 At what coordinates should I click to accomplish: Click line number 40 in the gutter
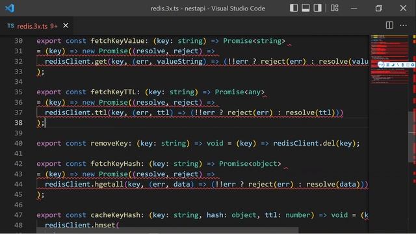[x=18, y=143]
